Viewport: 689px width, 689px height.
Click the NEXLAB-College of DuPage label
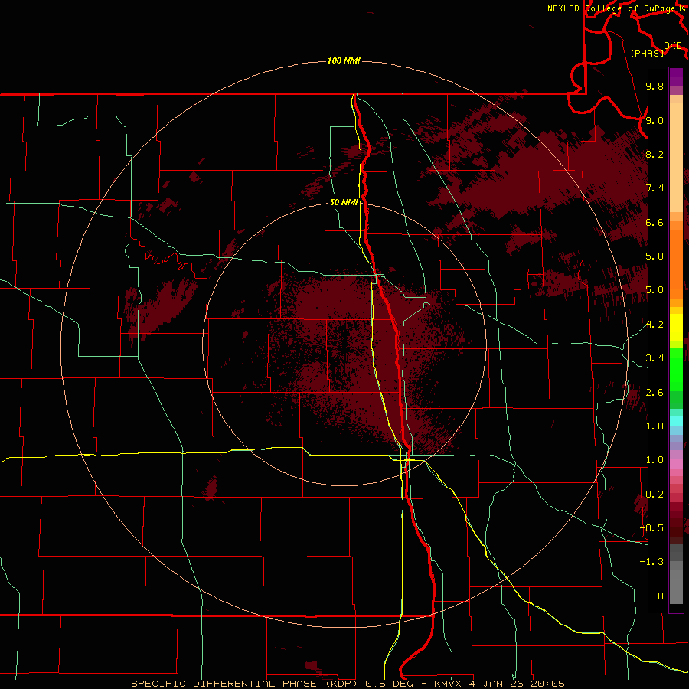(x=612, y=8)
